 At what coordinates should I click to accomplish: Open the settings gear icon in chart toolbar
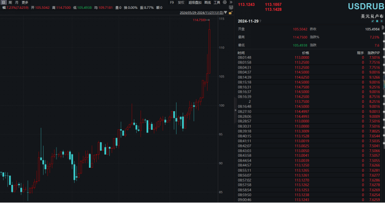coord(224,2)
